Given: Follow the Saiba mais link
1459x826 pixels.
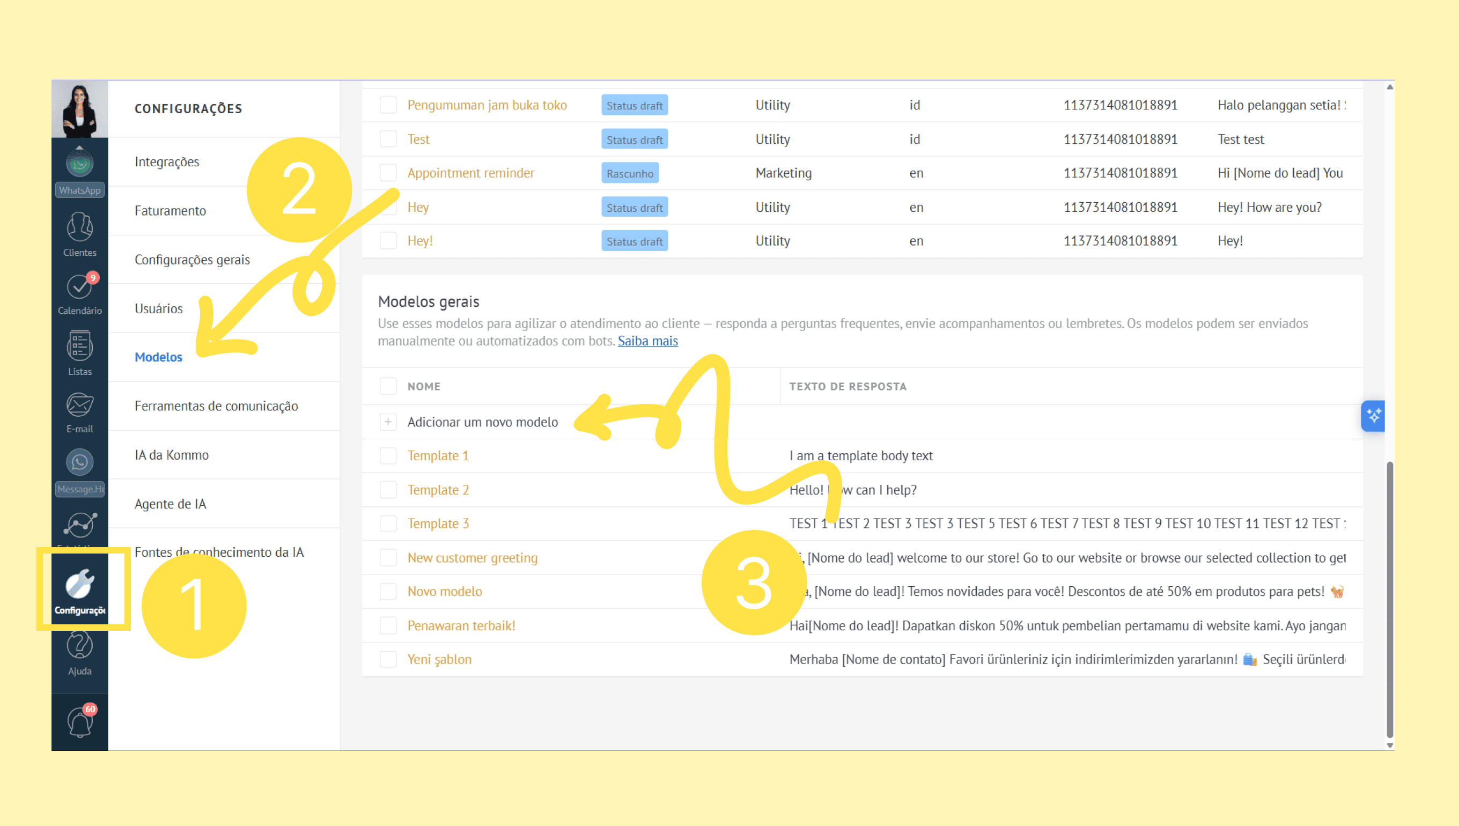Looking at the screenshot, I should pos(648,341).
